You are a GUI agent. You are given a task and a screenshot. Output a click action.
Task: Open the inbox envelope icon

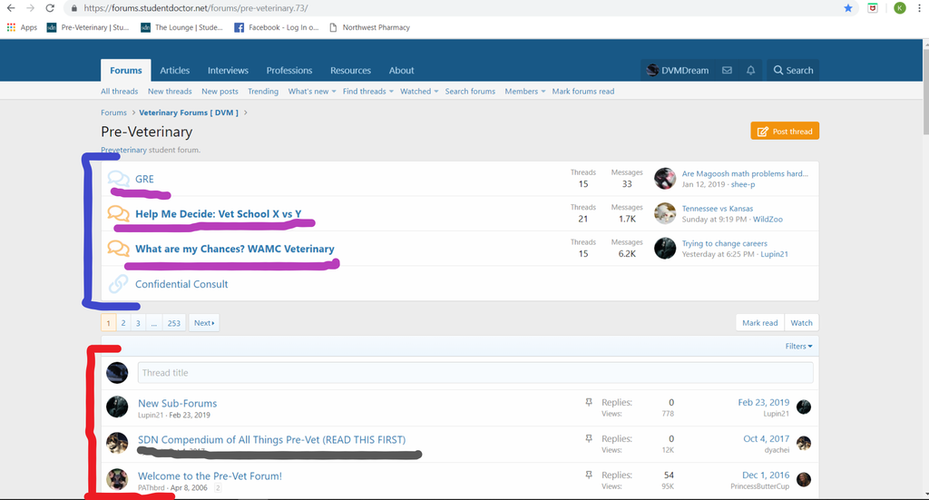pos(727,71)
